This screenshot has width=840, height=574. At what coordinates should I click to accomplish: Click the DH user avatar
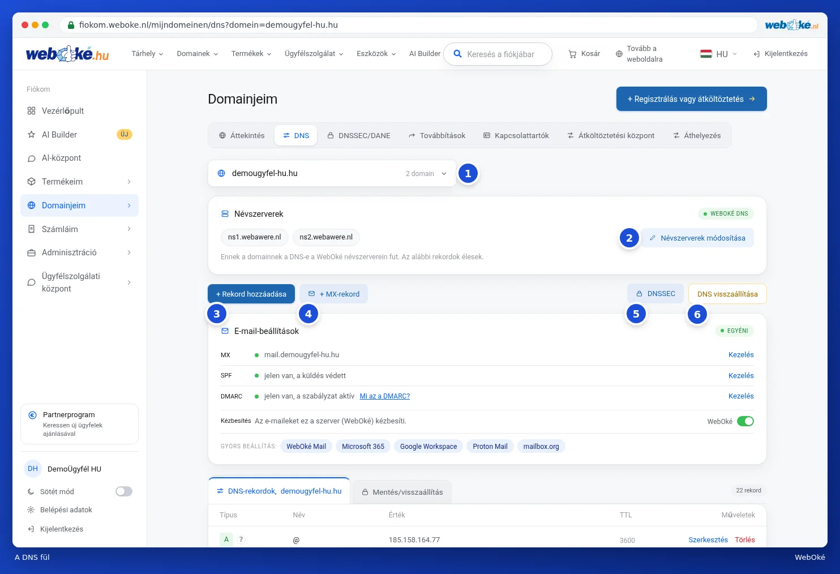tap(33, 469)
